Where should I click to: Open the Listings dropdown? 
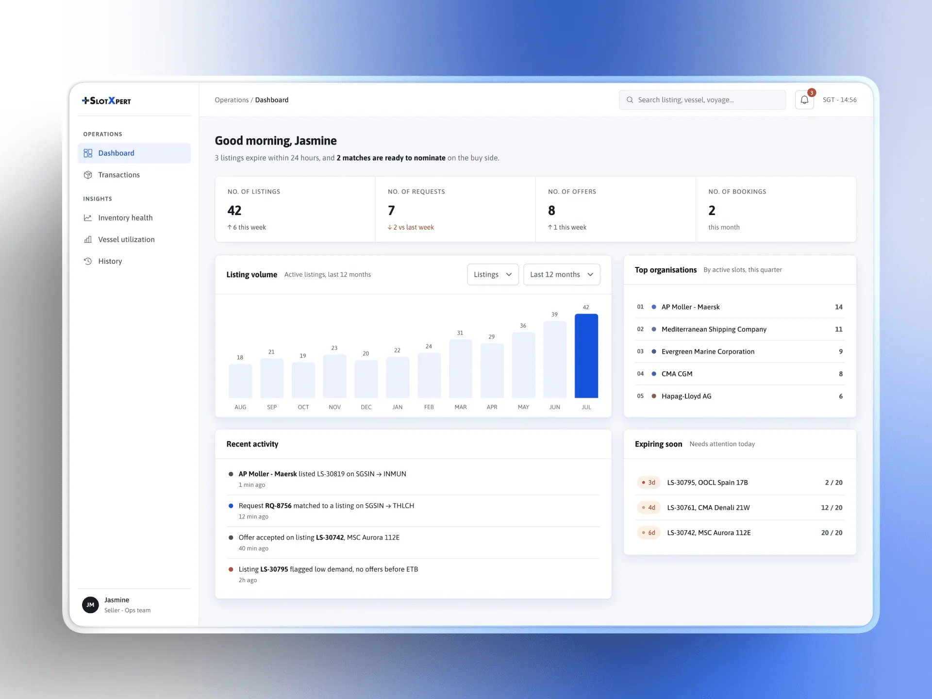click(x=493, y=274)
